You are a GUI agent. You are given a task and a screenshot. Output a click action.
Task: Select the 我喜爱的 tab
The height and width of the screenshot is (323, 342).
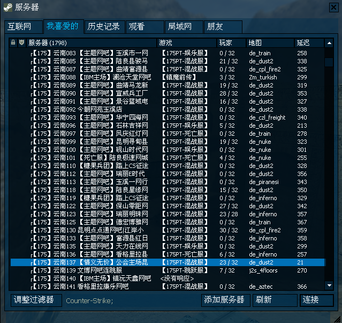64,26
